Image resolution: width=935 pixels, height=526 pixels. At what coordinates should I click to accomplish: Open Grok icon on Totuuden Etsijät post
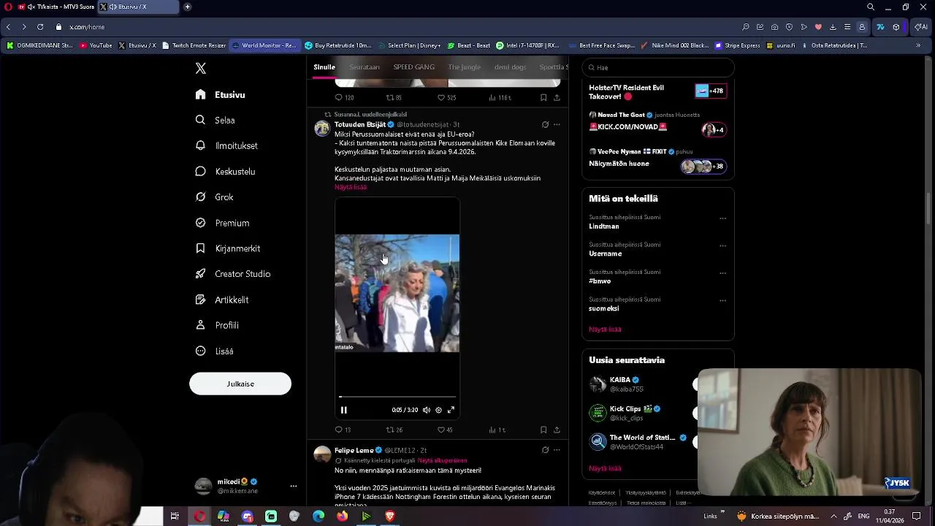[x=545, y=125]
